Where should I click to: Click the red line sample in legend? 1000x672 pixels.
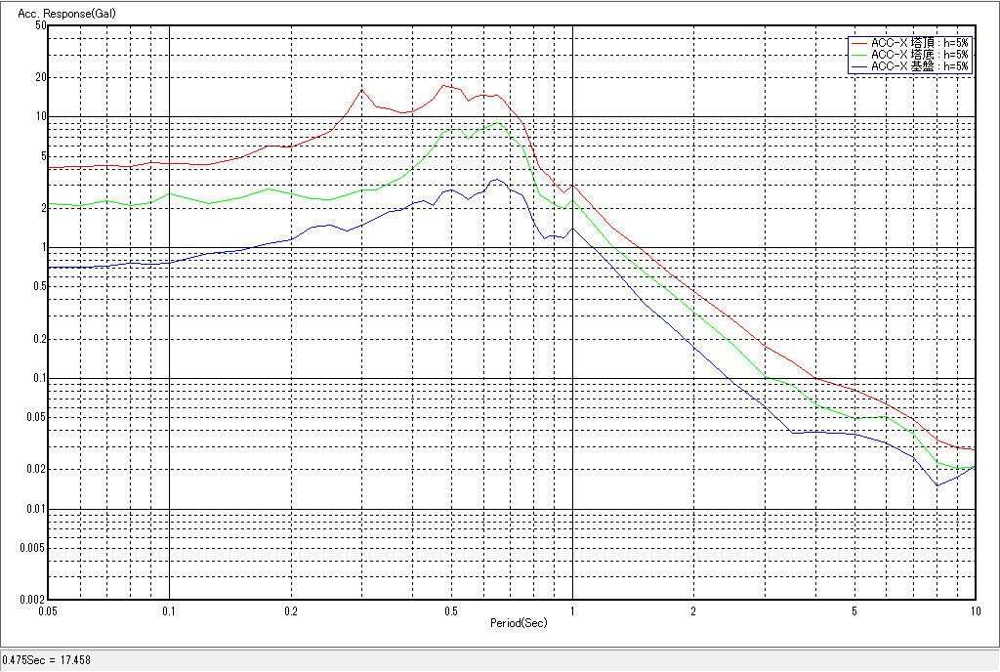pos(859,43)
